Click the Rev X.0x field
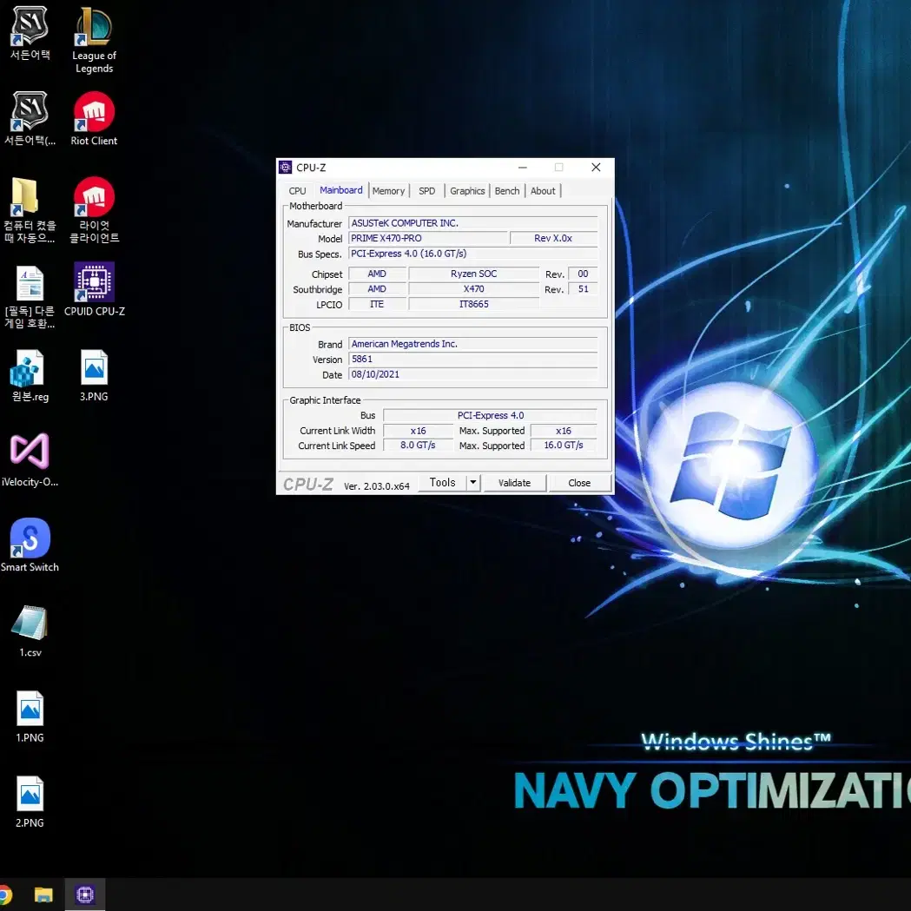 pyautogui.click(x=554, y=238)
